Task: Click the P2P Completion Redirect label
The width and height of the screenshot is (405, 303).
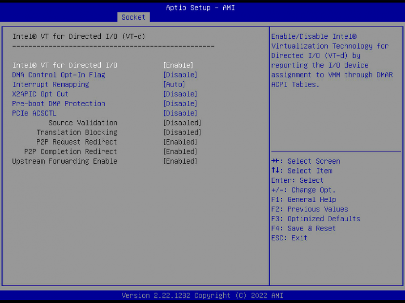Action: pyautogui.click(x=71, y=151)
